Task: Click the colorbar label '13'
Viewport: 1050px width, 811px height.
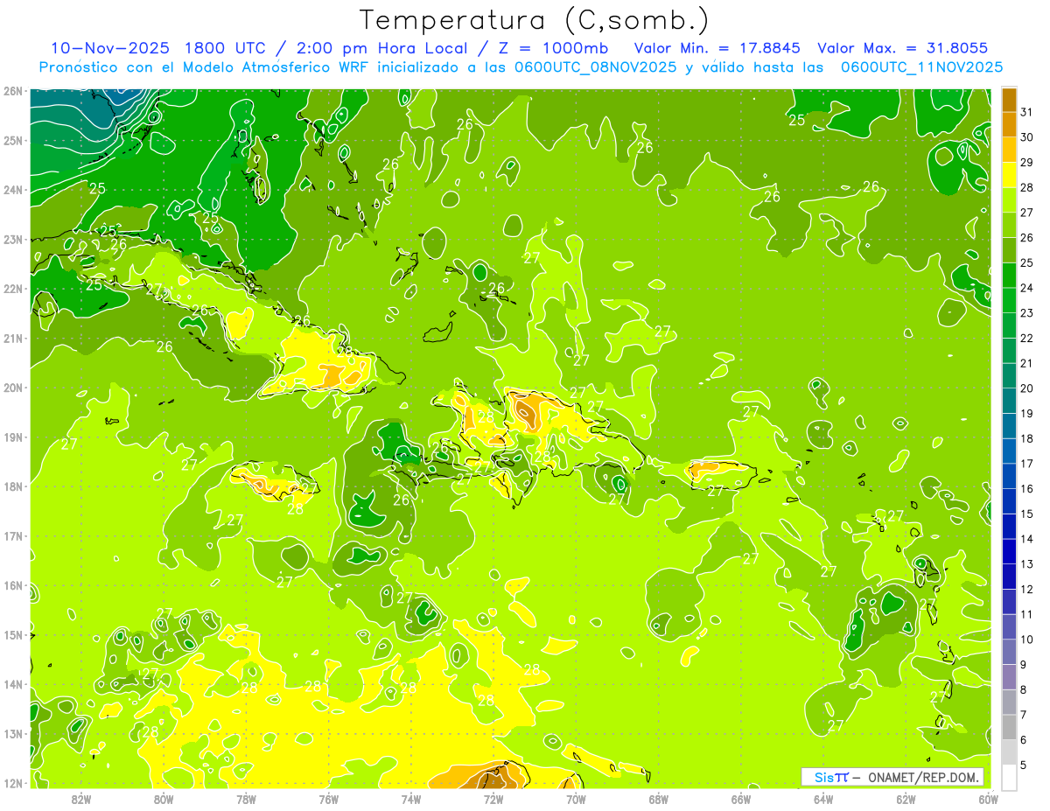Action: pyautogui.click(x=1026, y=564)
